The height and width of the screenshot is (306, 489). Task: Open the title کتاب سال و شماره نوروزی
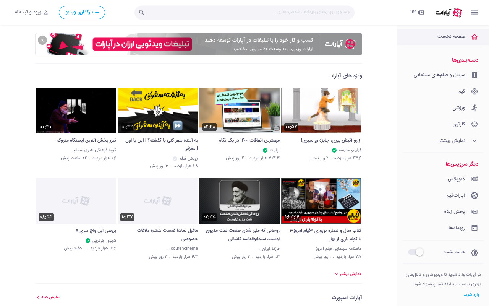click(x=326, y=234)
